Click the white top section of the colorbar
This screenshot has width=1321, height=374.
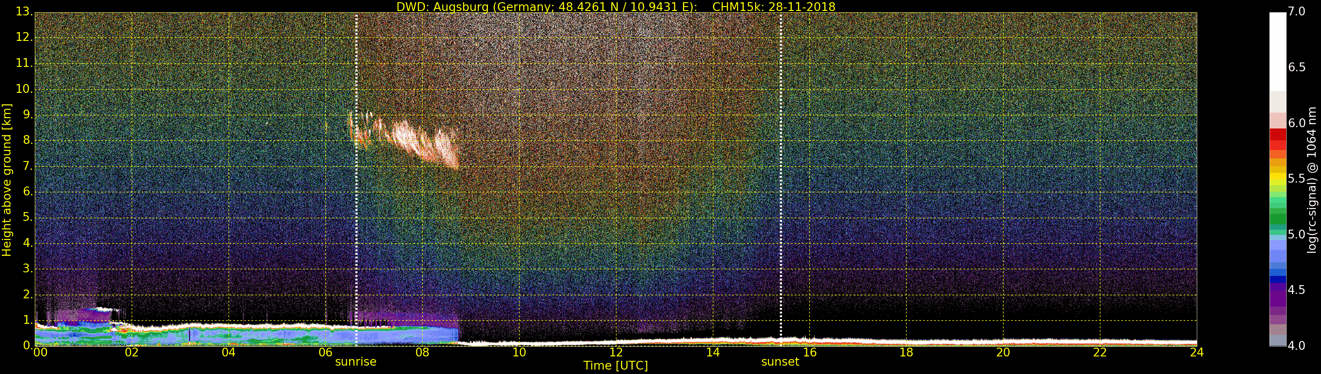1277,51
